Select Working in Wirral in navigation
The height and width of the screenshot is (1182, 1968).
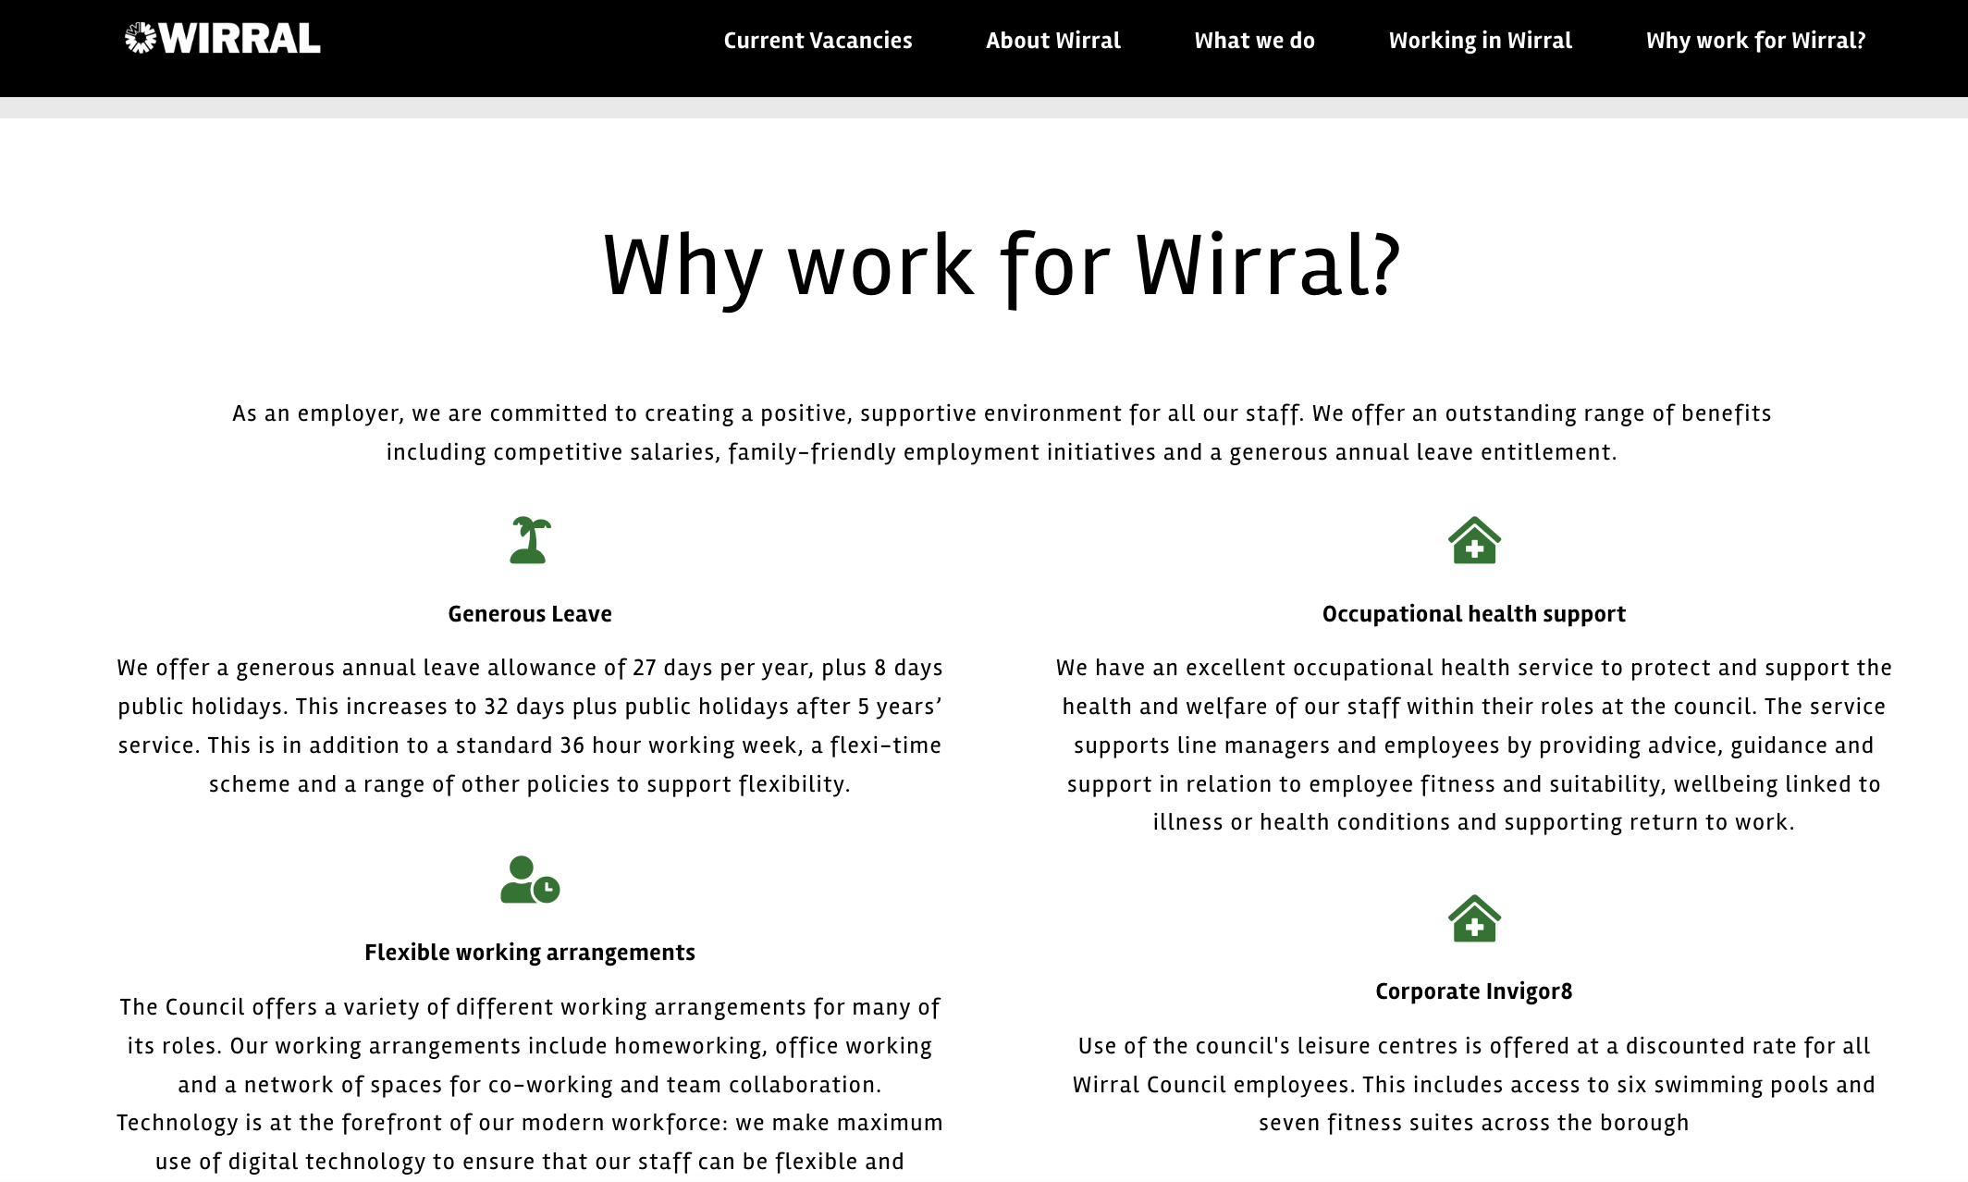click(1480, 41)
